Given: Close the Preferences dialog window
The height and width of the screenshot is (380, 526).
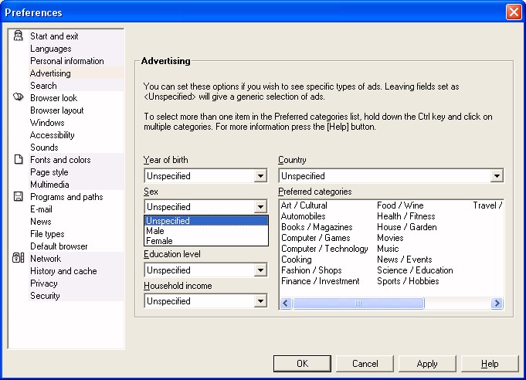Looking at the screenshot, I should click(x=514, y=12).
